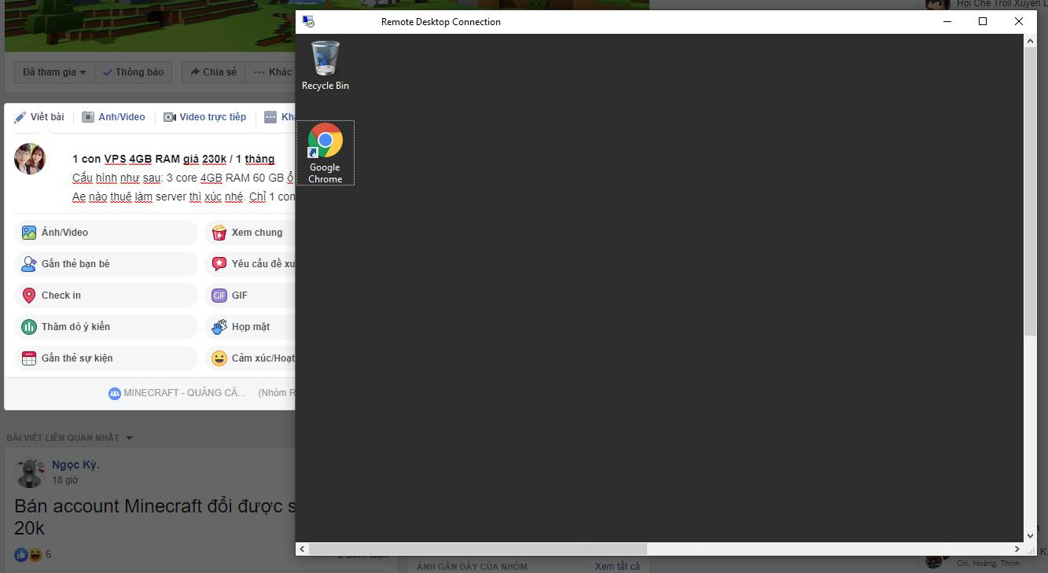The image size is (1048, 573).
Task: Click the ẢNH GẦN ĐÂY CỦA NHÓM heading
Action: 472,567
